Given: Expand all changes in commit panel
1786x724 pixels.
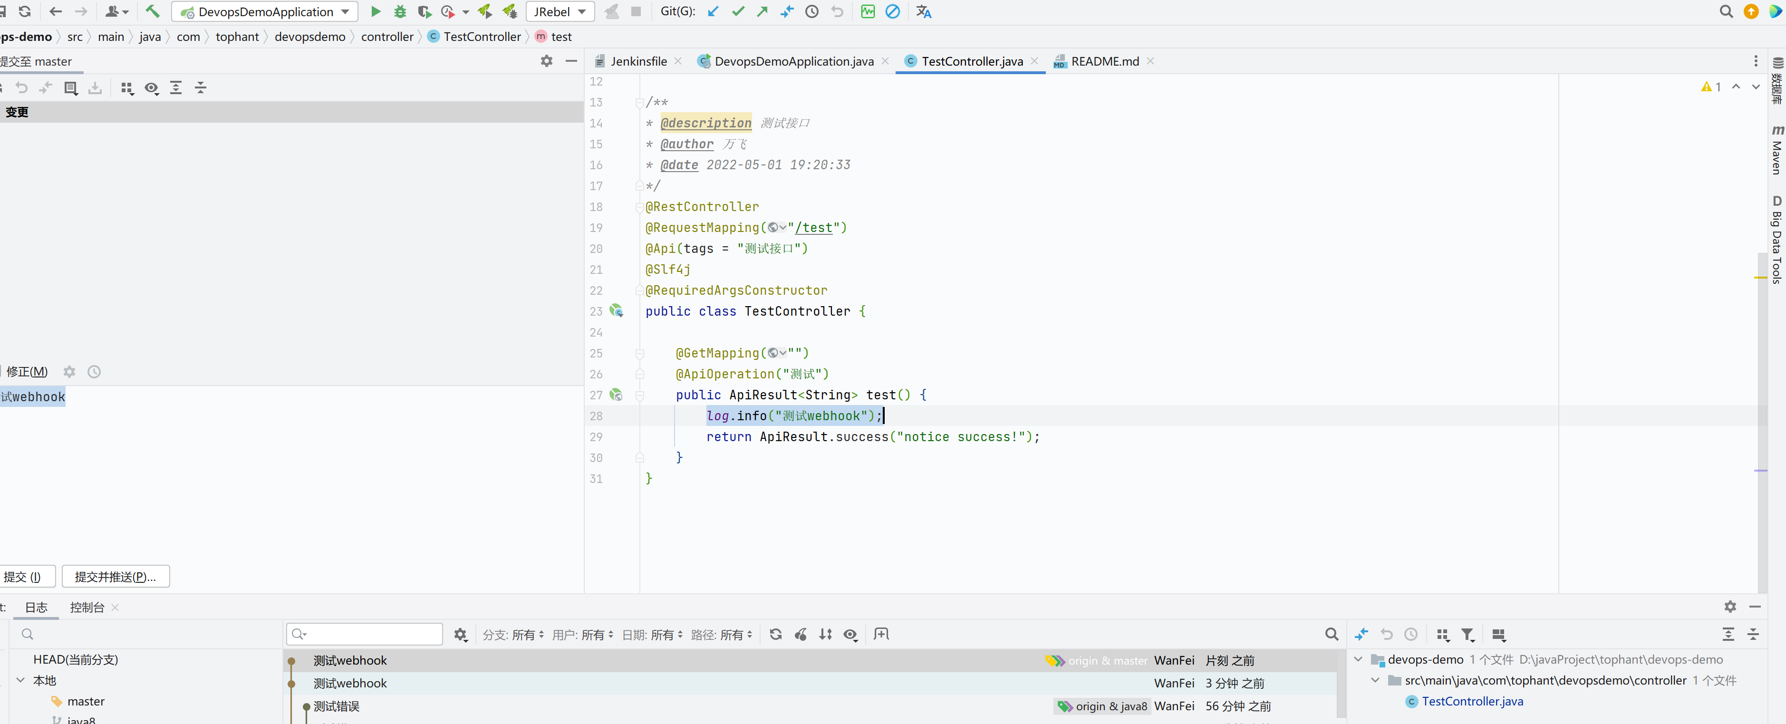Looking at the screenshot, I should [x=176, y=88].
